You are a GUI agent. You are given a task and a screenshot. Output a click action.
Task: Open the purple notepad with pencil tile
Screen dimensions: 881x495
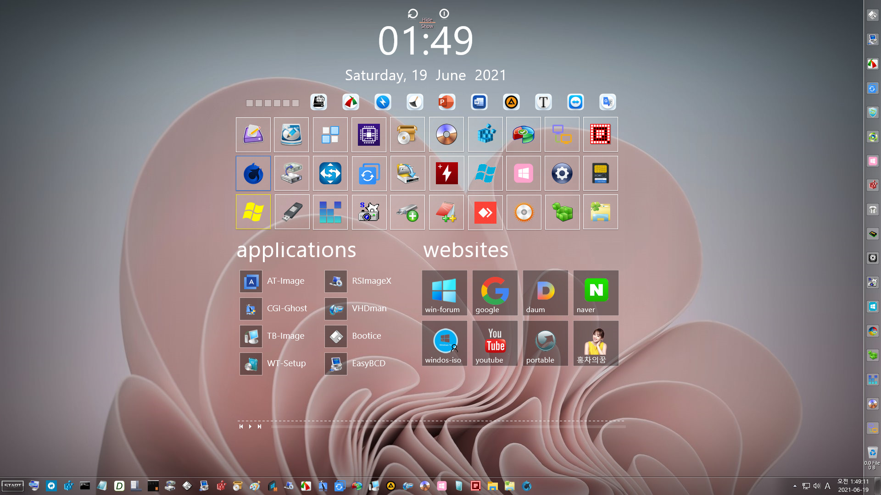tap(253, 134)
